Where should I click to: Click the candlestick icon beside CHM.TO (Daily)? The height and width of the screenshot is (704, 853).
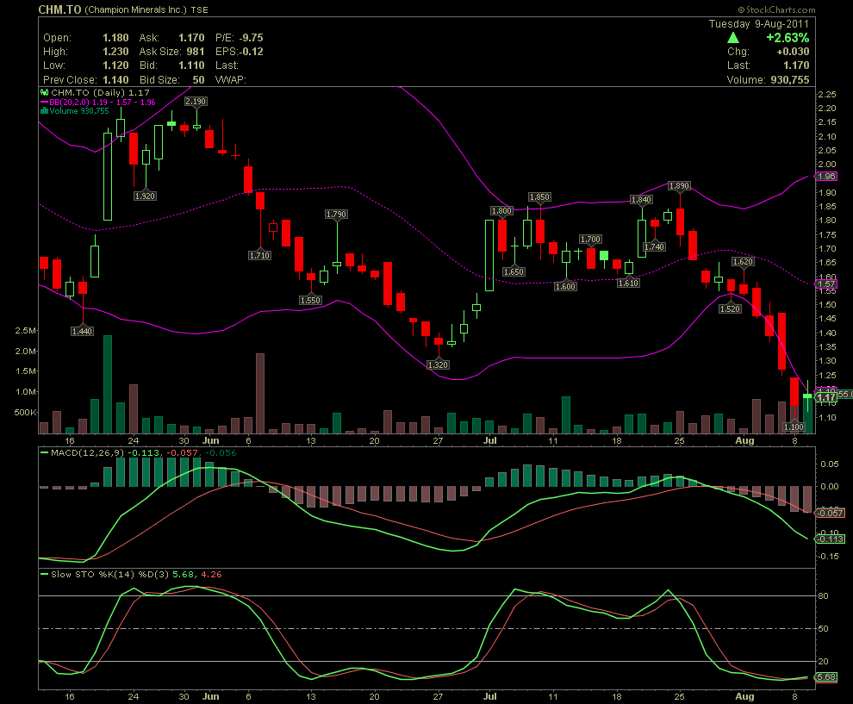(45, 92)
